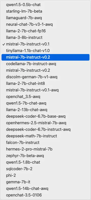Select phi-2 in the list
This screenshot has height=200, width=91.
[x=45, y=176]
